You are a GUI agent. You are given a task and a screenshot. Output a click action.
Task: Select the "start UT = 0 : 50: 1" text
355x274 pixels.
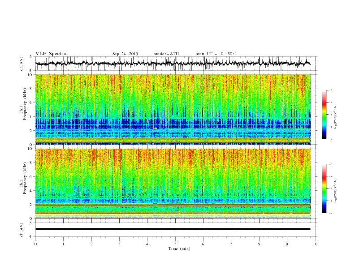coord(216,54)
